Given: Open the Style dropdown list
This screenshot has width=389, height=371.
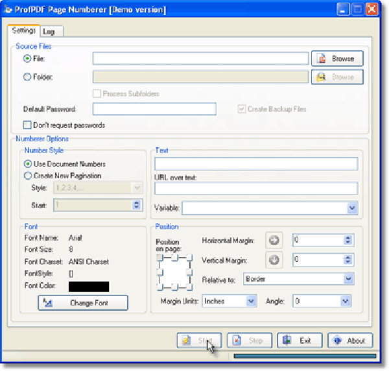Looking at the screenshot, I should [x=137, y=187].
